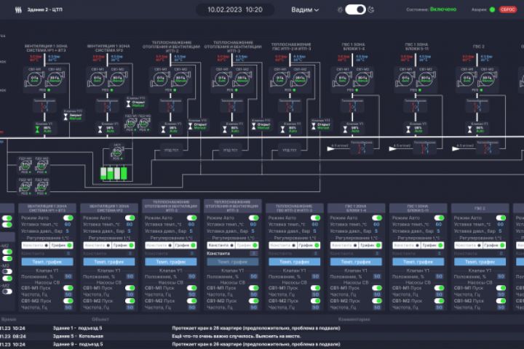Click the moon night-mode icon

371,9
